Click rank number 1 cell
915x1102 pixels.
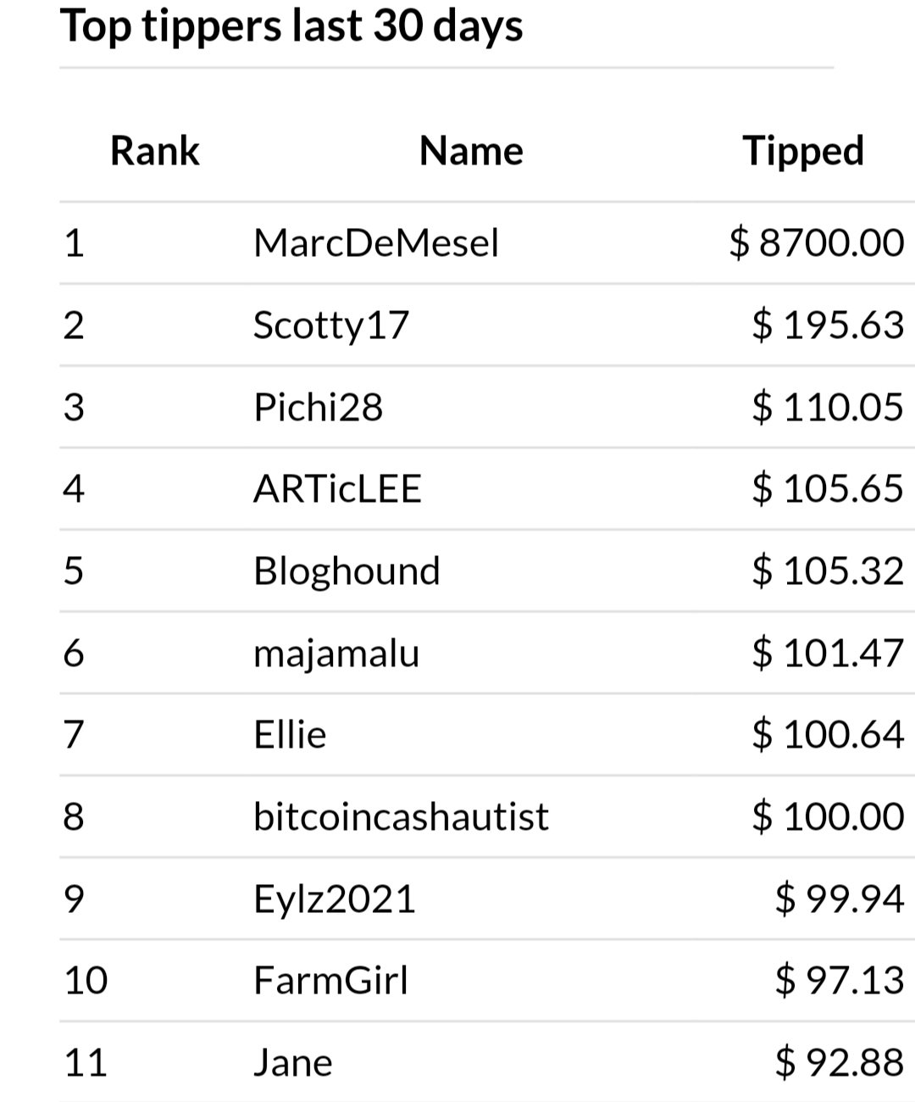pos(75,243)
